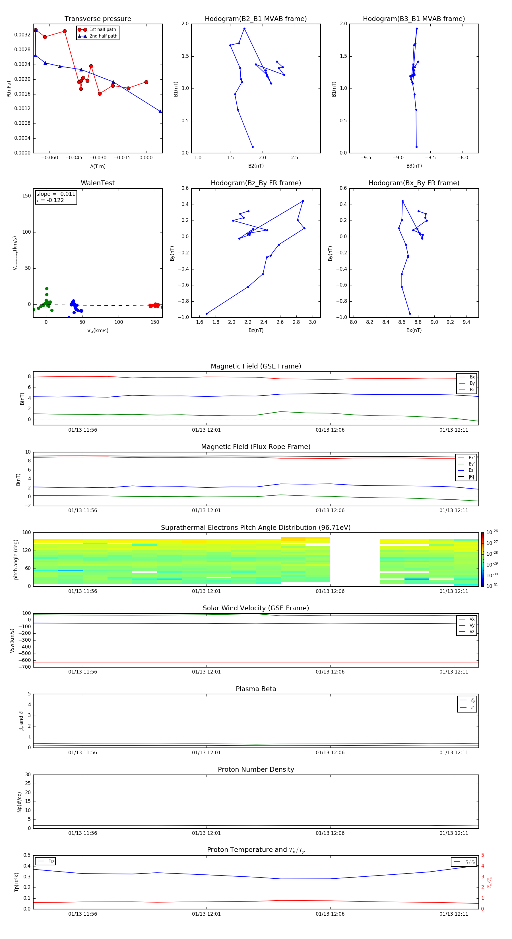Screen dimensions: 512x939
Task: Click the "10^-31" colorbar tick label
Action: point(492,586)
